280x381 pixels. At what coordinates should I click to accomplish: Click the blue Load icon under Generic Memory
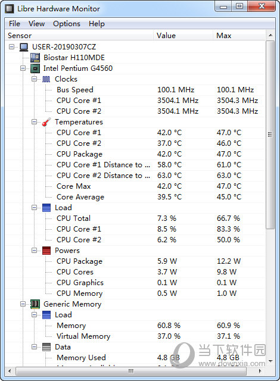(x=46, y=315)
